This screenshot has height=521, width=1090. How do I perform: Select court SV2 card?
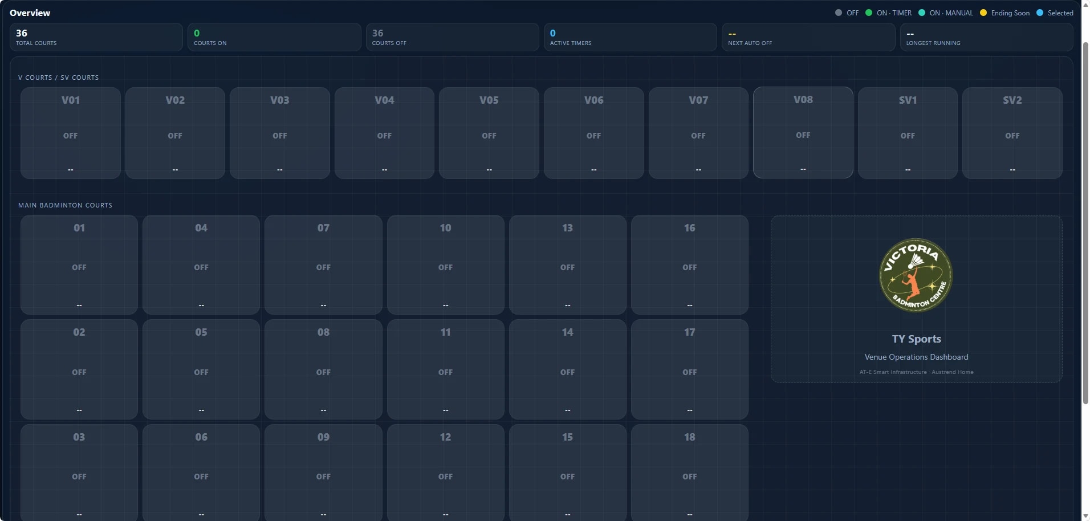point(1012,133)
